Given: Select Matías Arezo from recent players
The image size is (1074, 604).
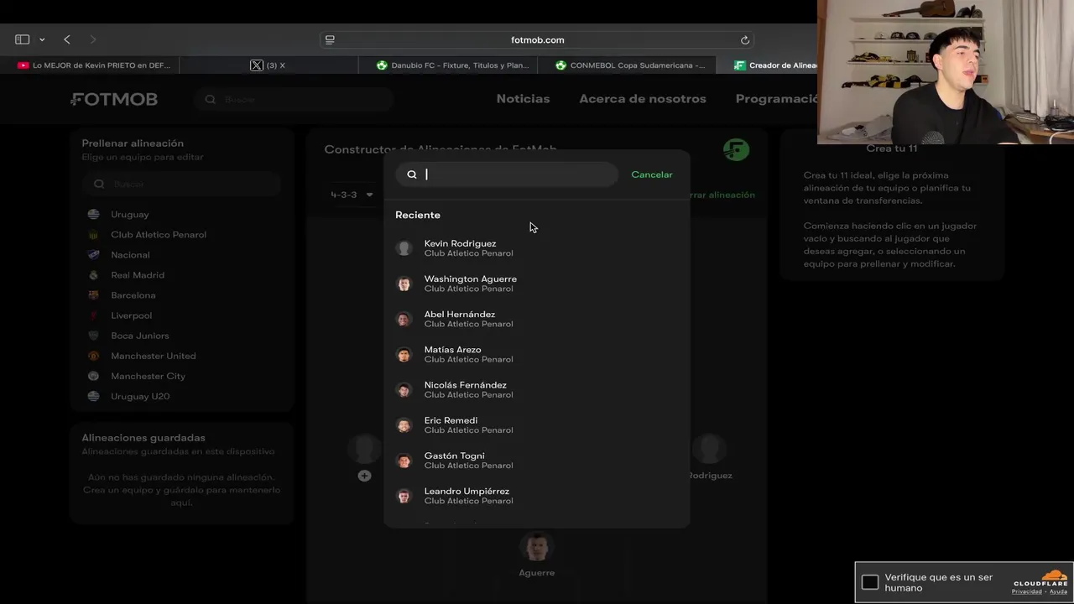Looking at the screenshot, I should coord(537,354).
